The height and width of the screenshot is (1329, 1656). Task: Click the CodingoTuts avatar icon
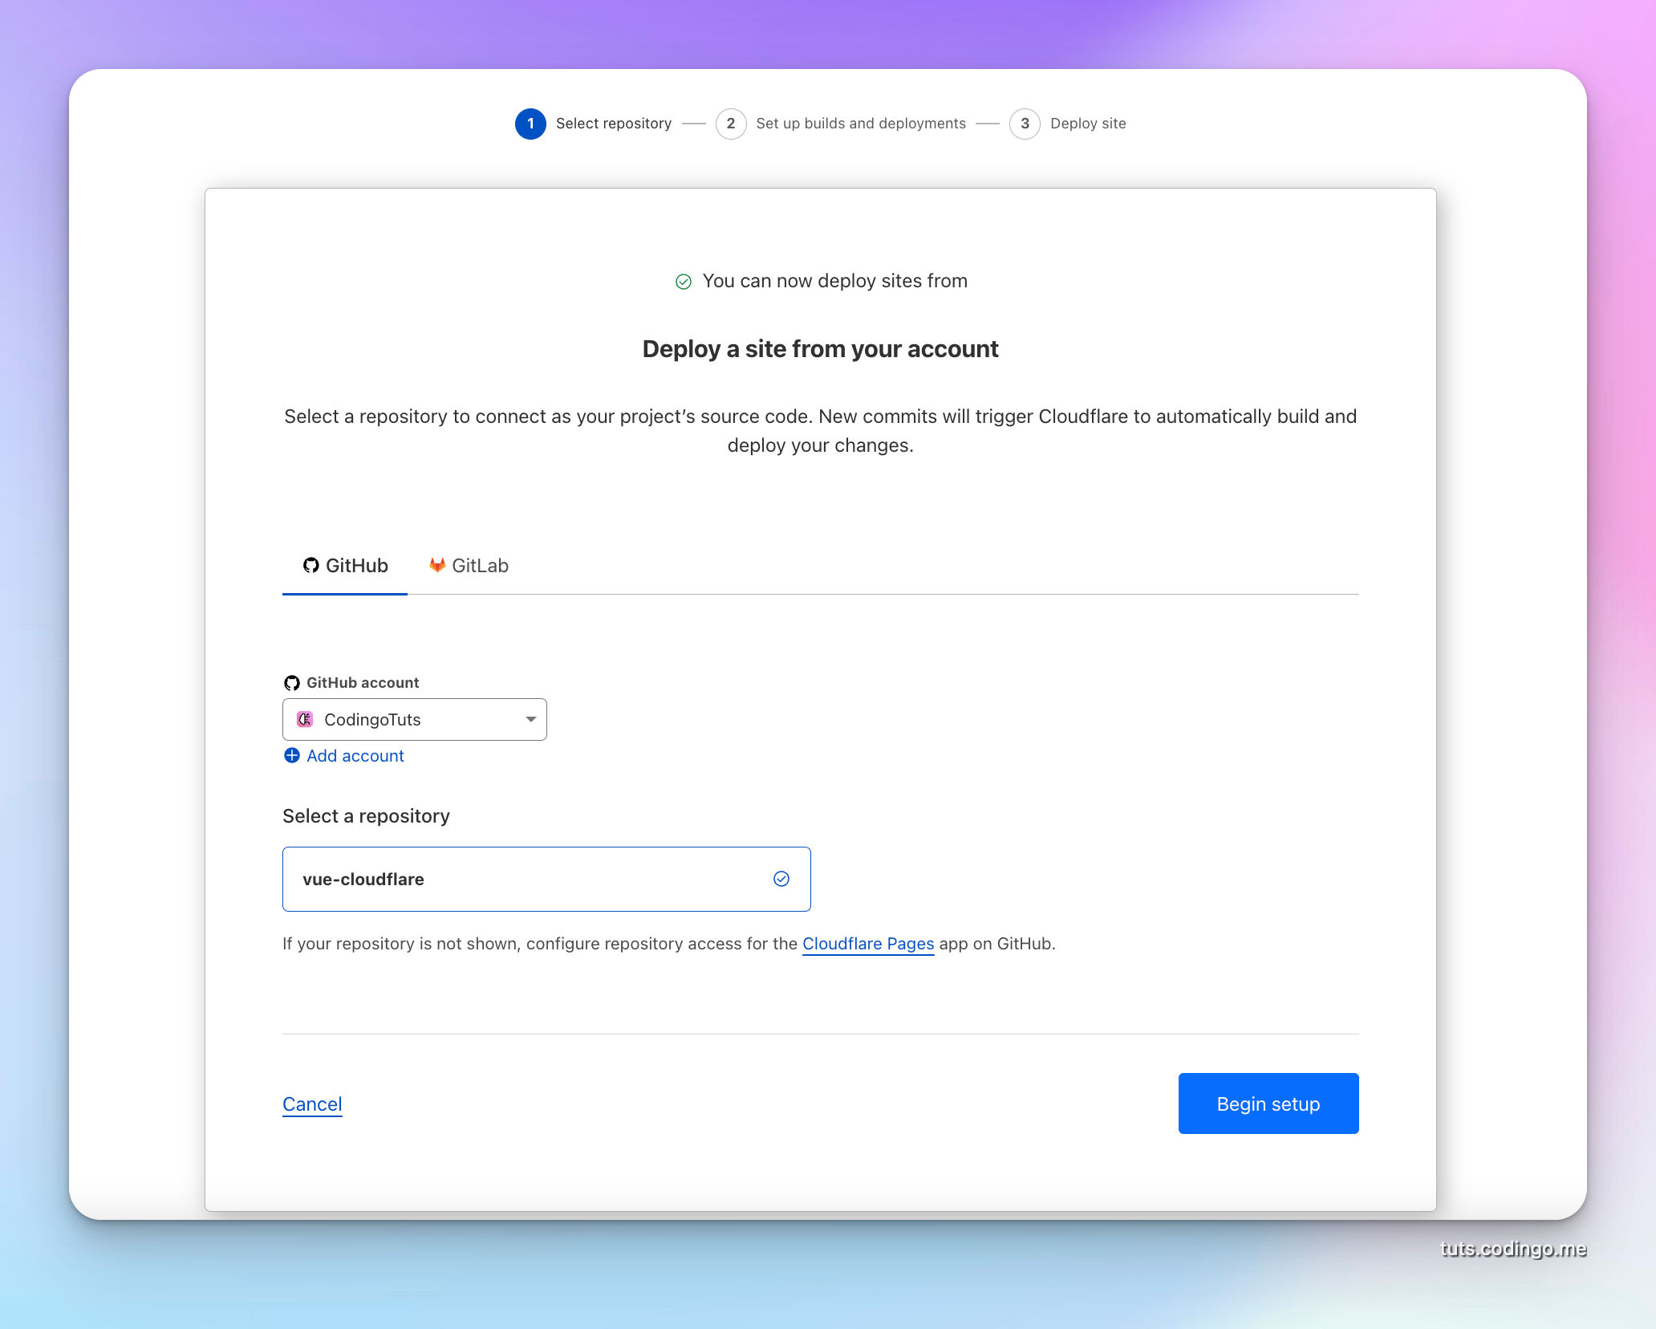(x=305, y=719)
